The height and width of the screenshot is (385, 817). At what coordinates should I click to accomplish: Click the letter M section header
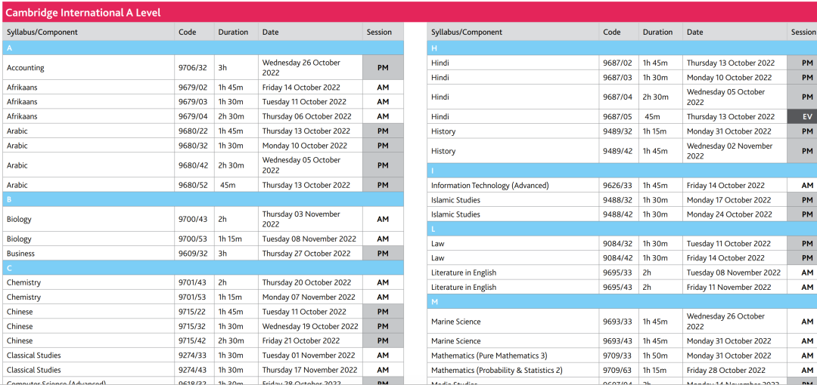click(x=622, y=302)
